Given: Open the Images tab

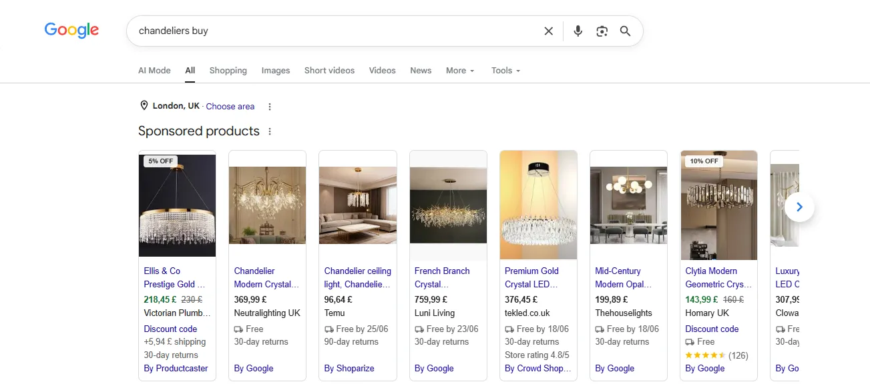Looking at the screenshot, I should 276,70.
